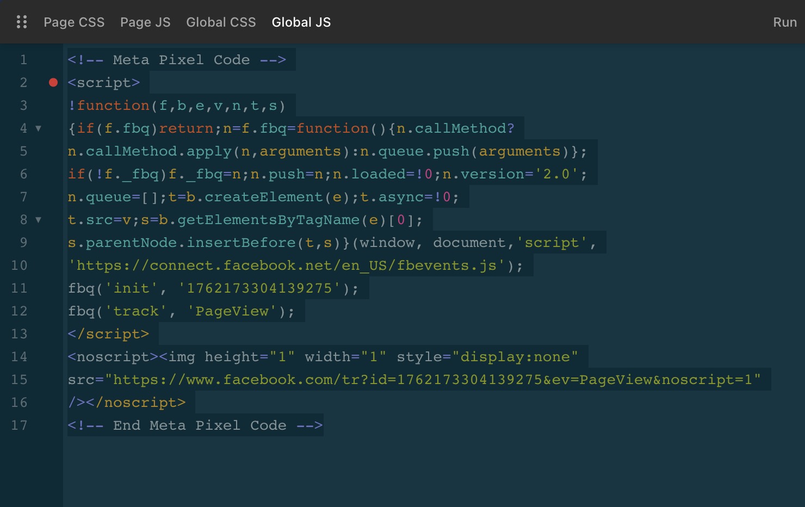The width and height of the screenshot is (805, 507).
Task: Open the Page JS tab
Action: click(145, 22)
